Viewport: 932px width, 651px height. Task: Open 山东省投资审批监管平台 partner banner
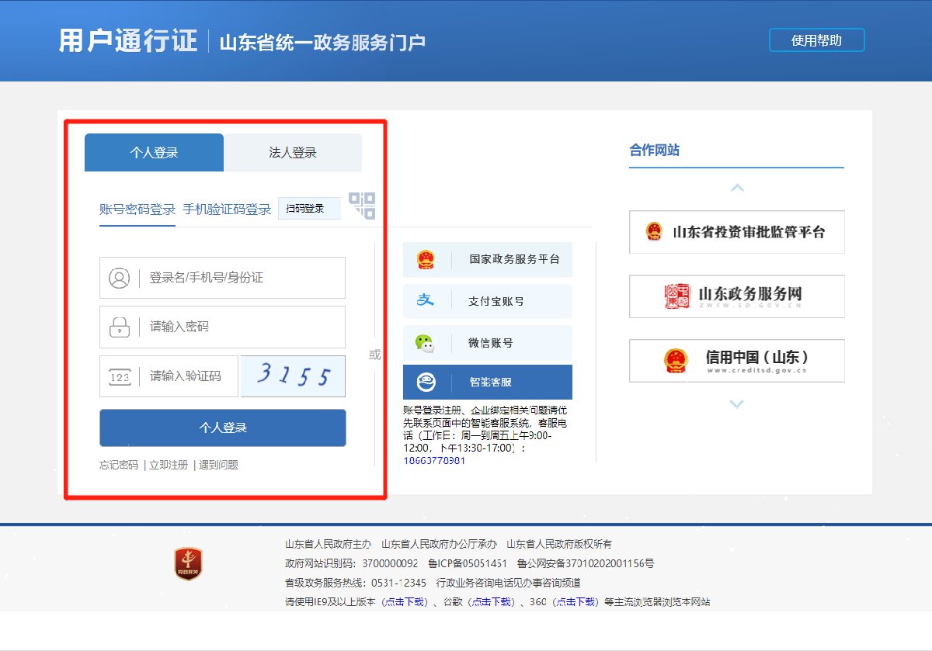(x=736, y=232)
